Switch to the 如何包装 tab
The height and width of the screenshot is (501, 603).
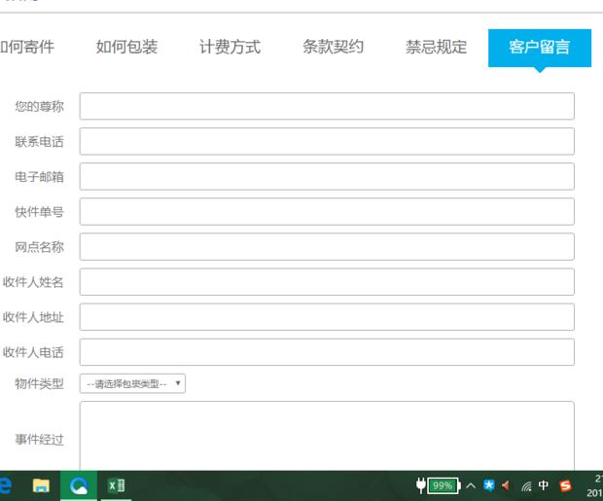126,47
